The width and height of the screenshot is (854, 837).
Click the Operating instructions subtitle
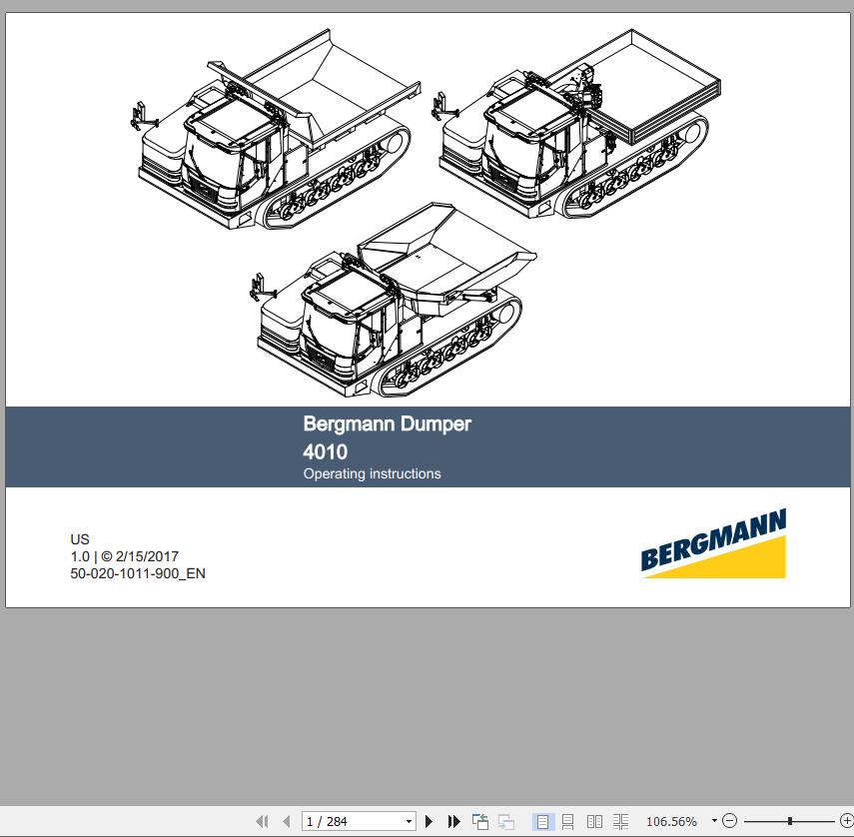click(372, 473)
